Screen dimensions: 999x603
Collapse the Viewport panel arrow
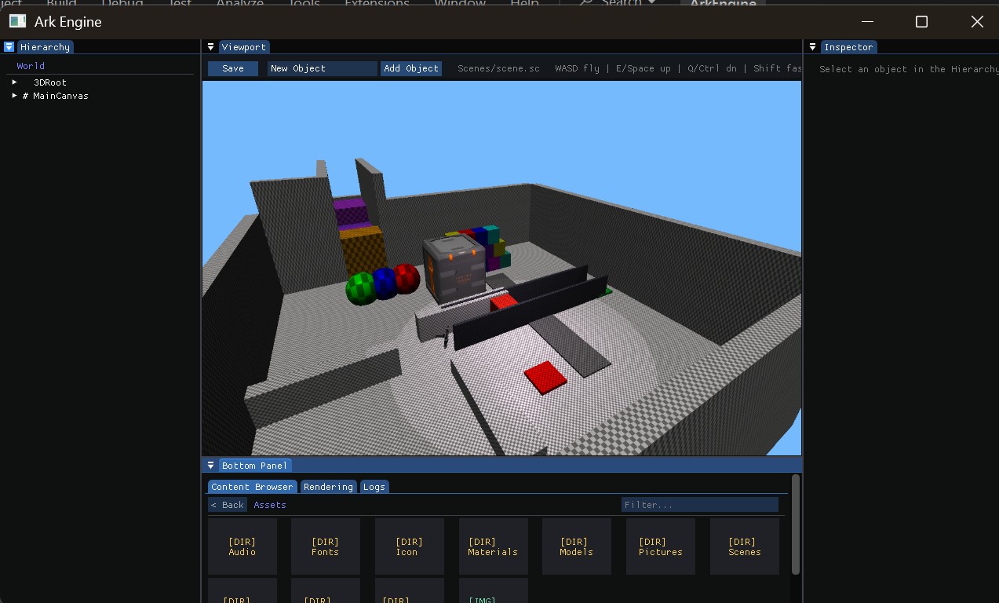tap(210, 47)
